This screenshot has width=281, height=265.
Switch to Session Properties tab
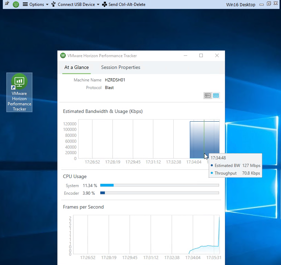121,67
